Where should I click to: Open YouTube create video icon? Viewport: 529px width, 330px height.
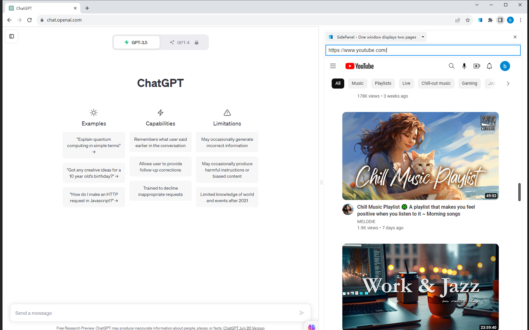click(477, 66)
